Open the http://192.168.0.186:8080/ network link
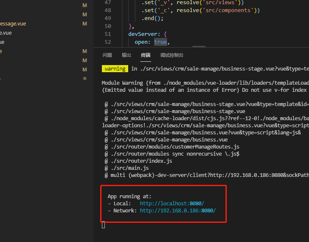 tap(178, 210)
